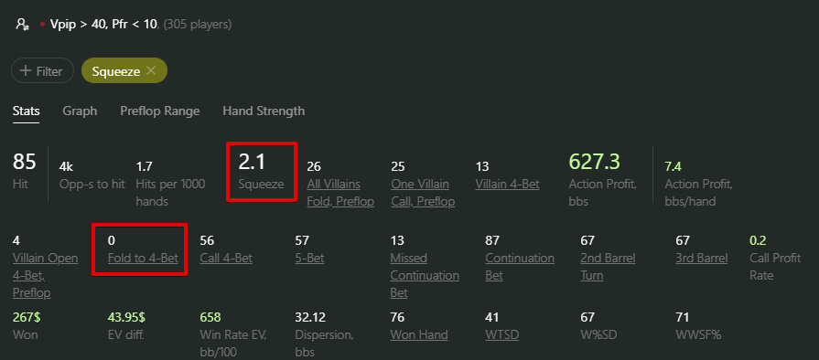Viewport: 819px width, 360px height.
Task: Open the Call 4-Bet stat
Action: (226, 259)
